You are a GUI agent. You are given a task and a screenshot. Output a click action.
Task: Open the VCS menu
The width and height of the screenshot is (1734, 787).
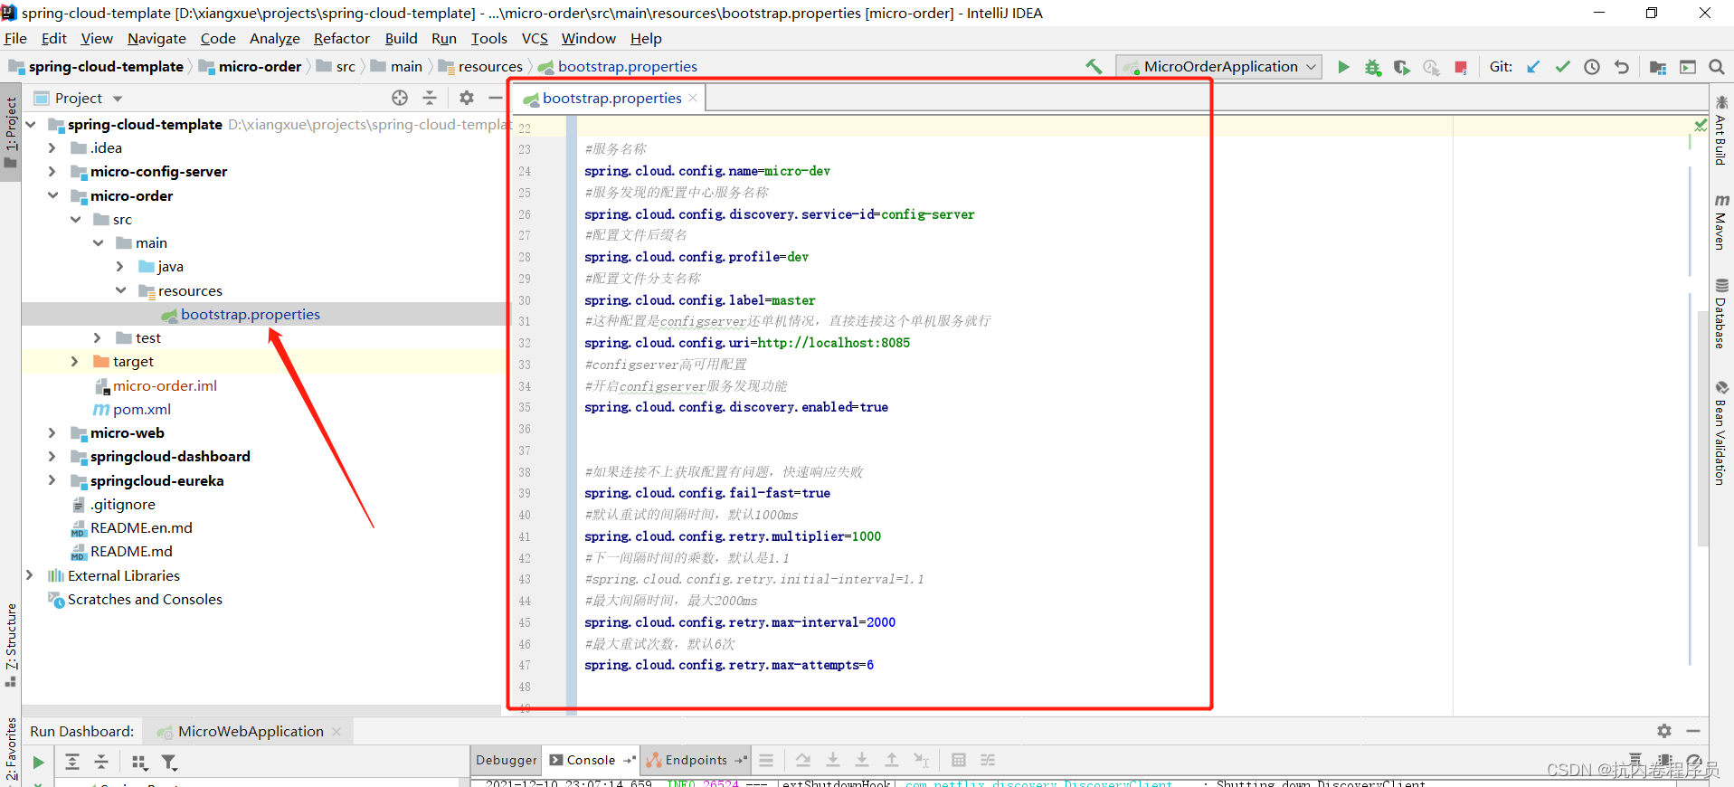(535, 38)
